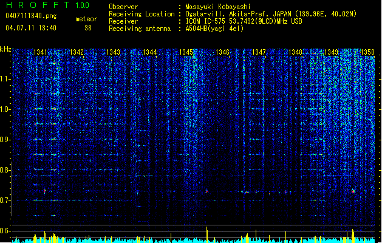Click the 1348 time marker
This screenshot has width=382, height=243.
pos(295,52)
